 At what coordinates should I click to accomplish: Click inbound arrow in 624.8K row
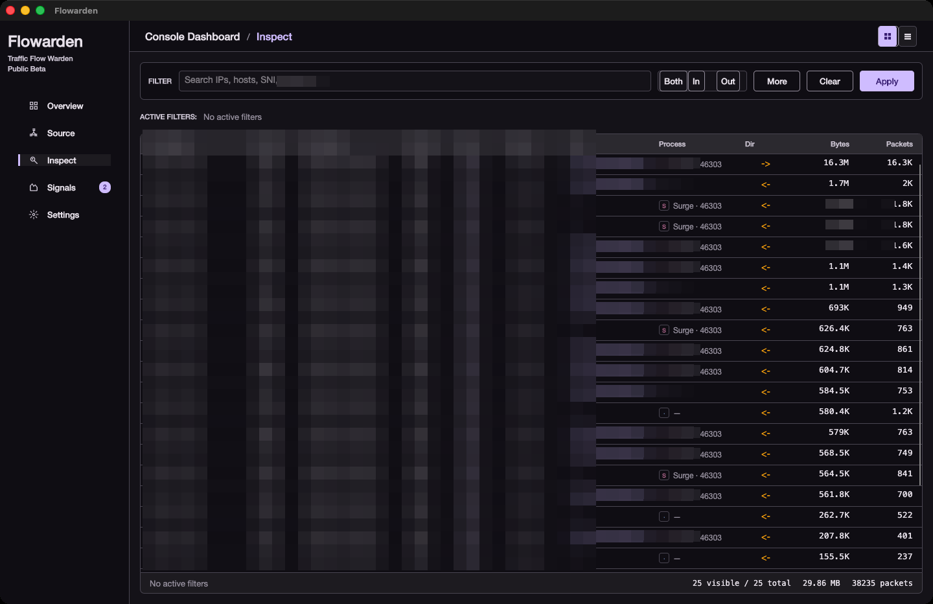coord(766,351)
